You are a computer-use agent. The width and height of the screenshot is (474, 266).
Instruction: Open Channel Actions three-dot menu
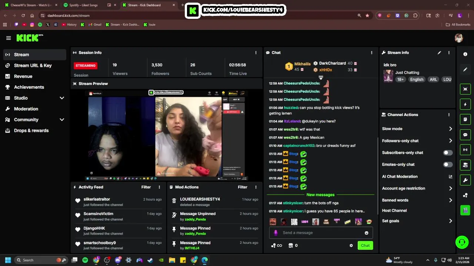449,115
